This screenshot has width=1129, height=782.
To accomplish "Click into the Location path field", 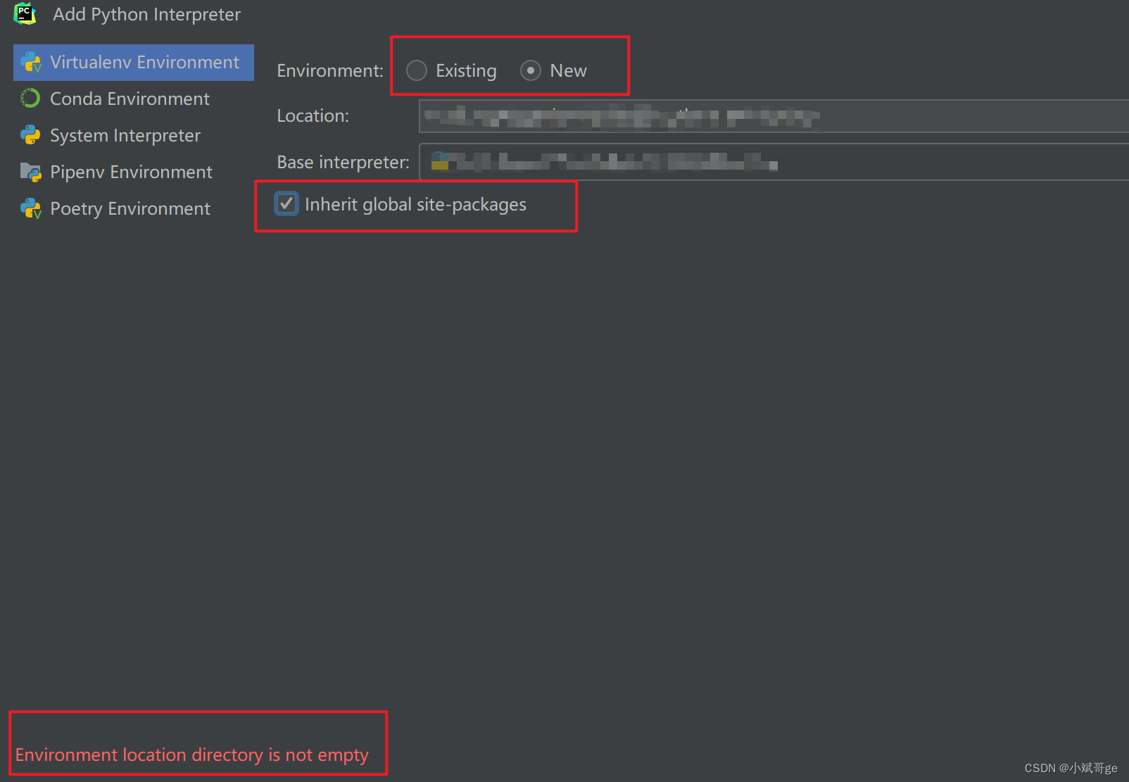I will [774, 116].
